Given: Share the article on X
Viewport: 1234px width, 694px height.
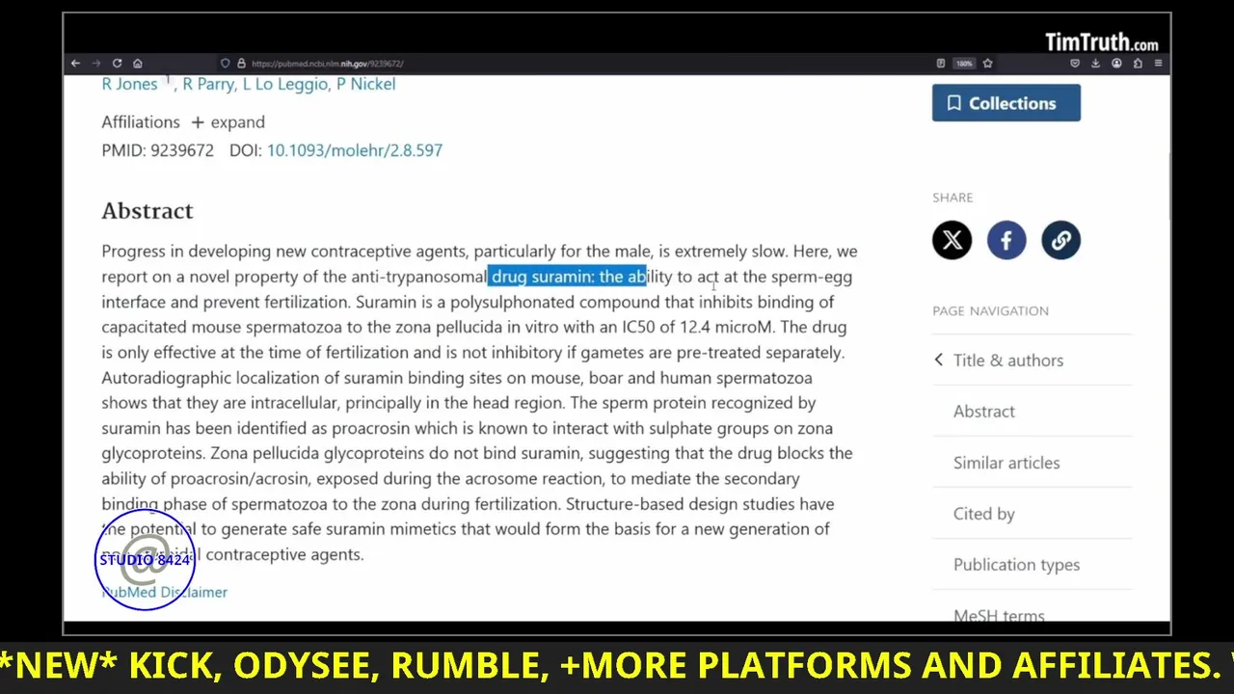Looking at the screenshot, I should click(x=952, y=240).
